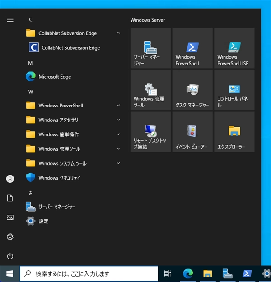
Task: Click the Windows Start button
Action: (10, 274)
